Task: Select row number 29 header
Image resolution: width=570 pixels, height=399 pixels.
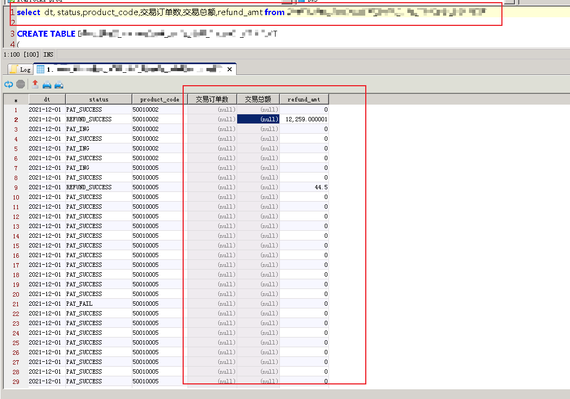Action: (x=16, y=382)
